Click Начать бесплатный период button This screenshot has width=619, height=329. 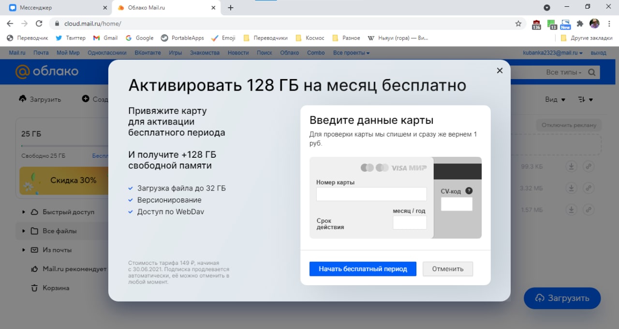[x=363, y=269]
